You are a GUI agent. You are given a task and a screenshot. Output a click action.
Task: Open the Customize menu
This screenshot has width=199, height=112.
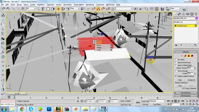[x=100, y=5]
